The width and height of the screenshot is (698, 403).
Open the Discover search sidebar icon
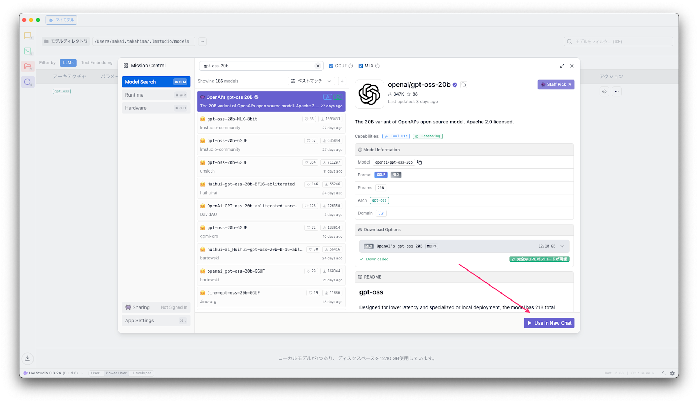[28, 82]
